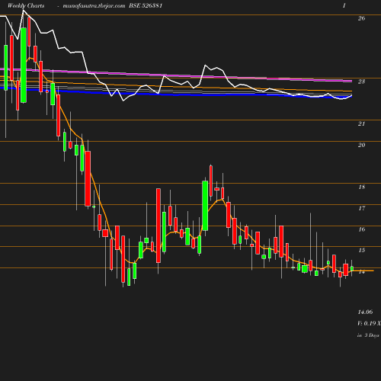The width and height of the screenshot is (381, 381).
Task: Select the "in 3 Days" text
Action: pyautogui.click(x=368, y=335)
